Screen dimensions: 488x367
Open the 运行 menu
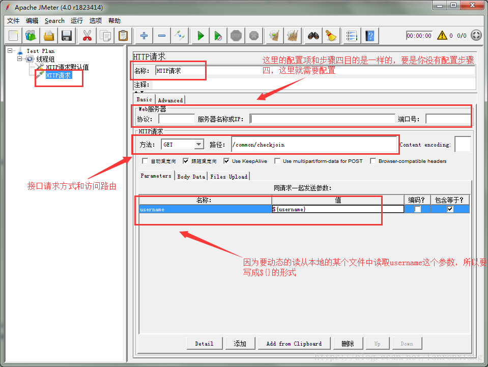[x=76, y=21]
